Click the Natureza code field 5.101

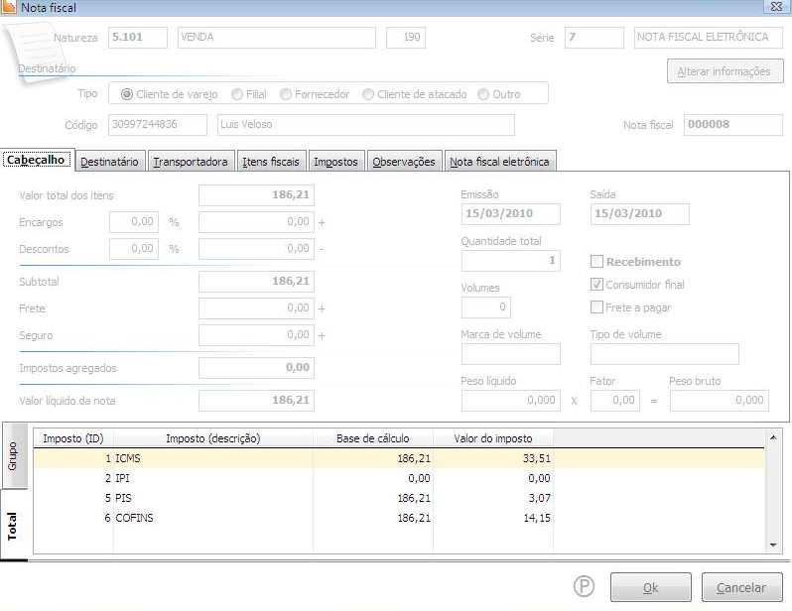click(x=138, y=38)
